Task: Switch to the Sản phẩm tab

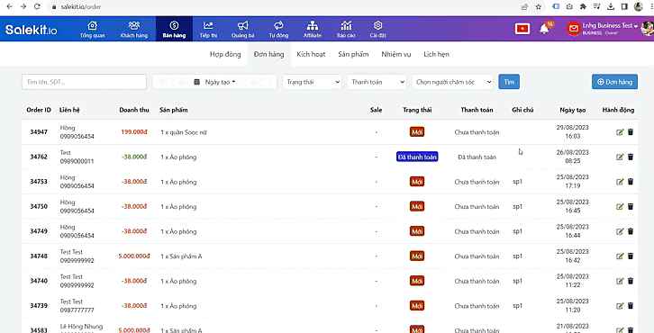Action: (x=353, y=54)
